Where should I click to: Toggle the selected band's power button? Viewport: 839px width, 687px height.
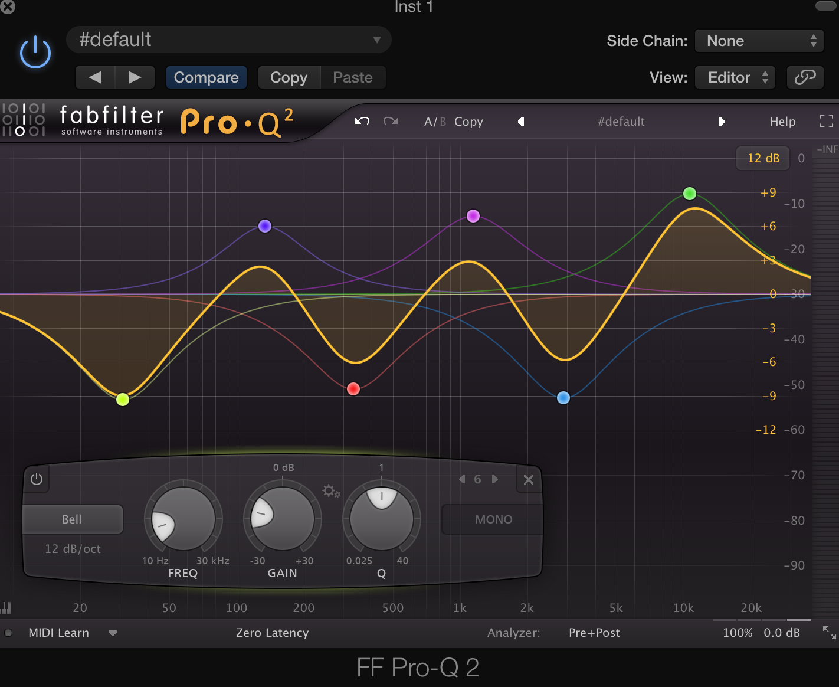[37, 479]
